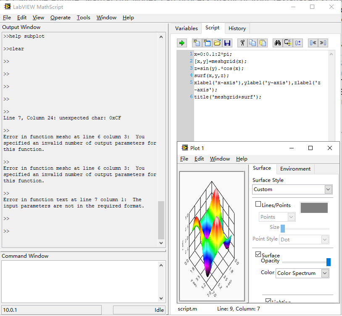The image size is (342, 316).
Task: Click script line 1 'x=0:0.1:2*pi;'
Action: coord(213,54)
